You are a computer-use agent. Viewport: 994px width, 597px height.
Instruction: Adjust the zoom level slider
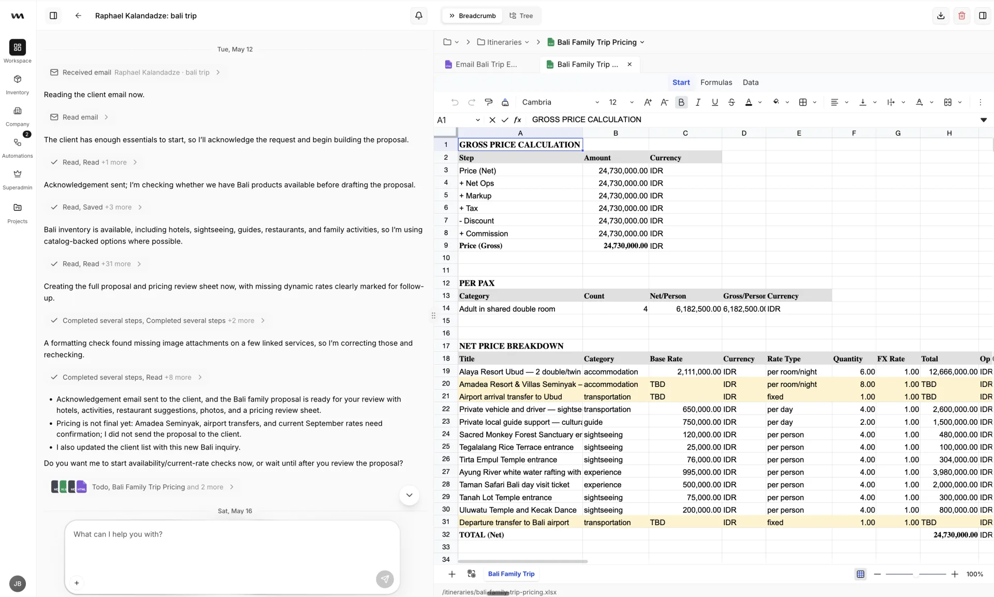[x=915, y=574]
